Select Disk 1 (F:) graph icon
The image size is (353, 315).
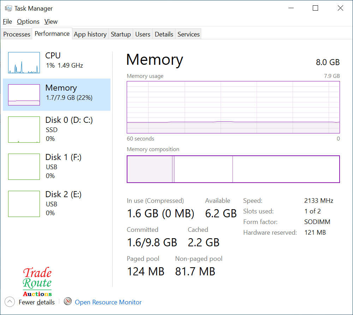coord(24,167)
